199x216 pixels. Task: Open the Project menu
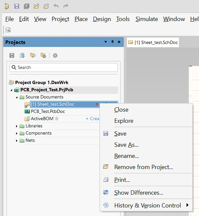60,19
